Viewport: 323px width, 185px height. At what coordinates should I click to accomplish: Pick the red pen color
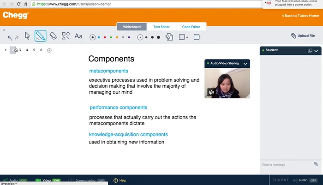pyautogui.click(x=105, y=37)
